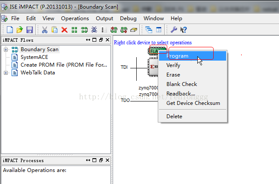The height and width of the screenshot is (184, 279).
Task: Close the iMPACT Processes panel
Action: [x=107, y=160]
